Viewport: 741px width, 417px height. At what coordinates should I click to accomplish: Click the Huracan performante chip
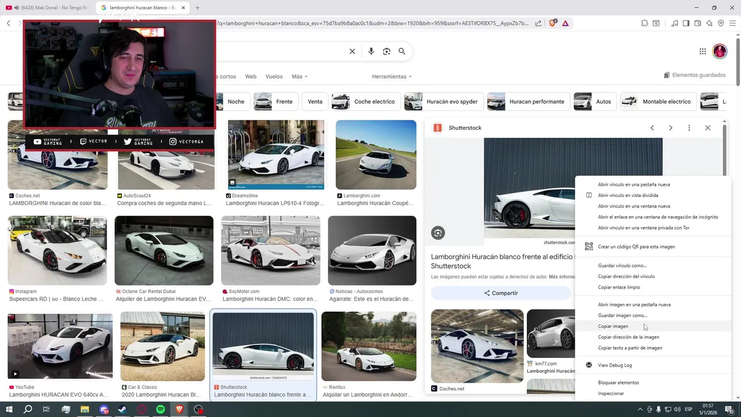pyautogui.click(x=529, y=101)
